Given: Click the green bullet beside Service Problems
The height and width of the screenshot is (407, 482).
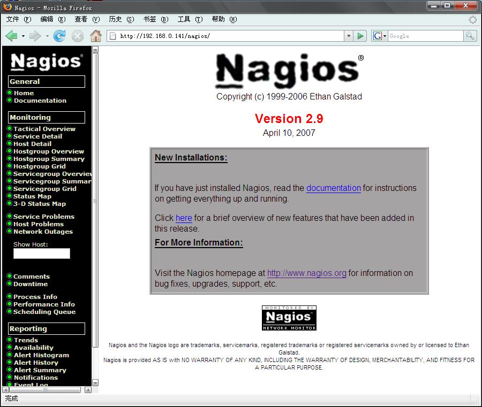Looking at the screenshot, I should [x=10, y=216].
